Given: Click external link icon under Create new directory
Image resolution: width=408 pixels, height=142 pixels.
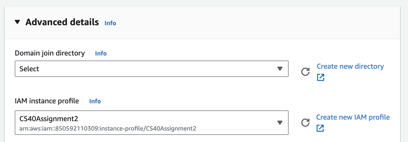Looking at the screenshot, I should click(x=321, y=77).
